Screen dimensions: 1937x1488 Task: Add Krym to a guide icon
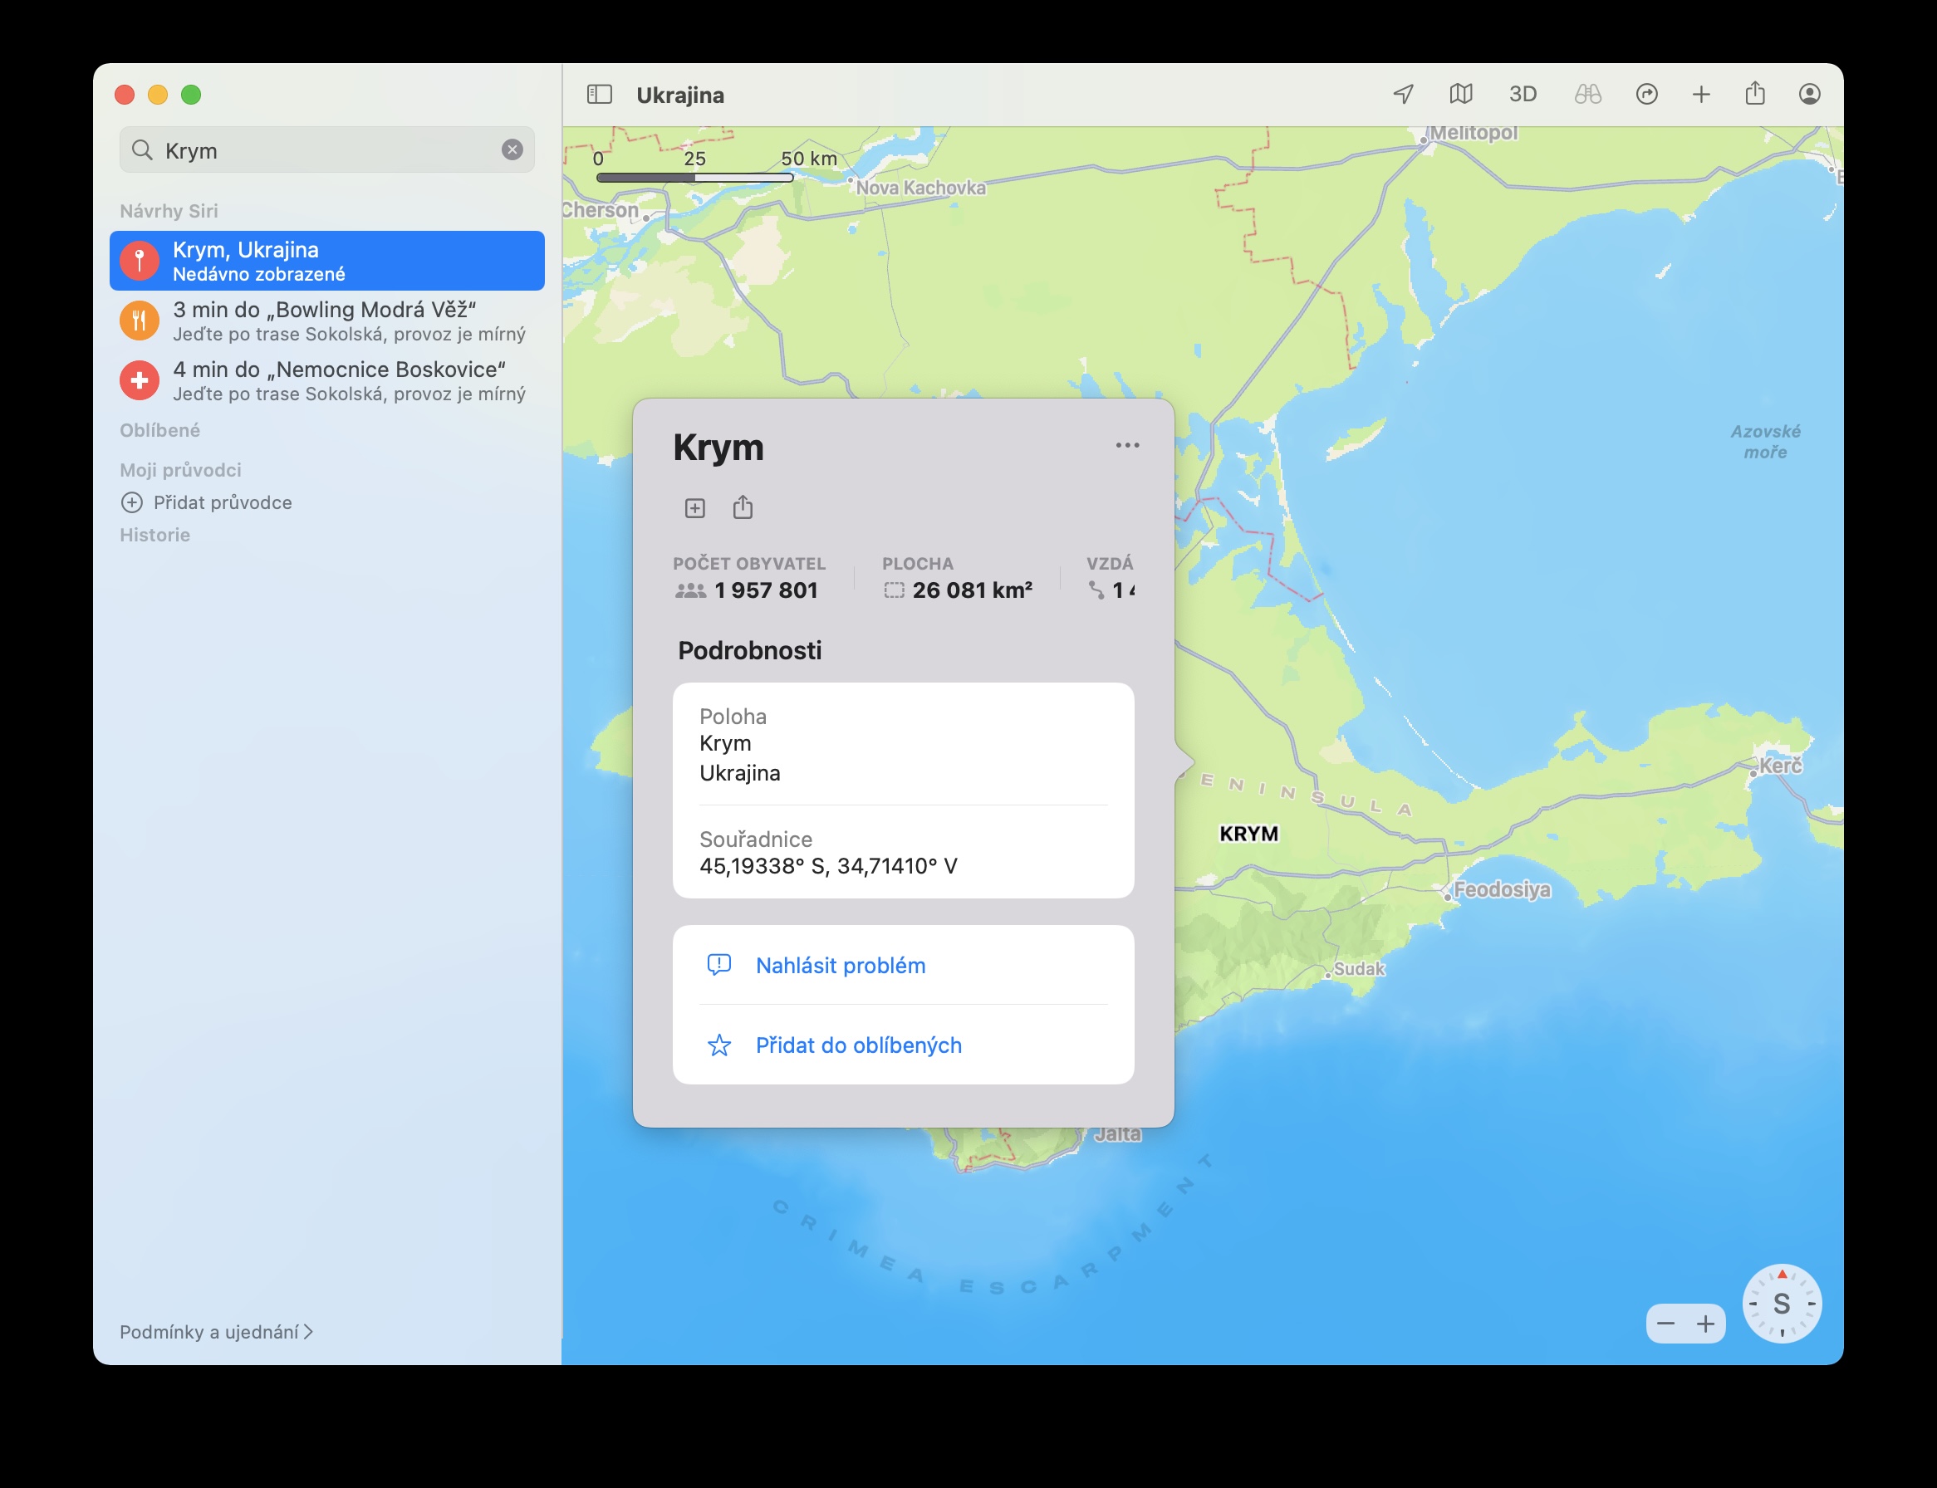coord(694,508)
